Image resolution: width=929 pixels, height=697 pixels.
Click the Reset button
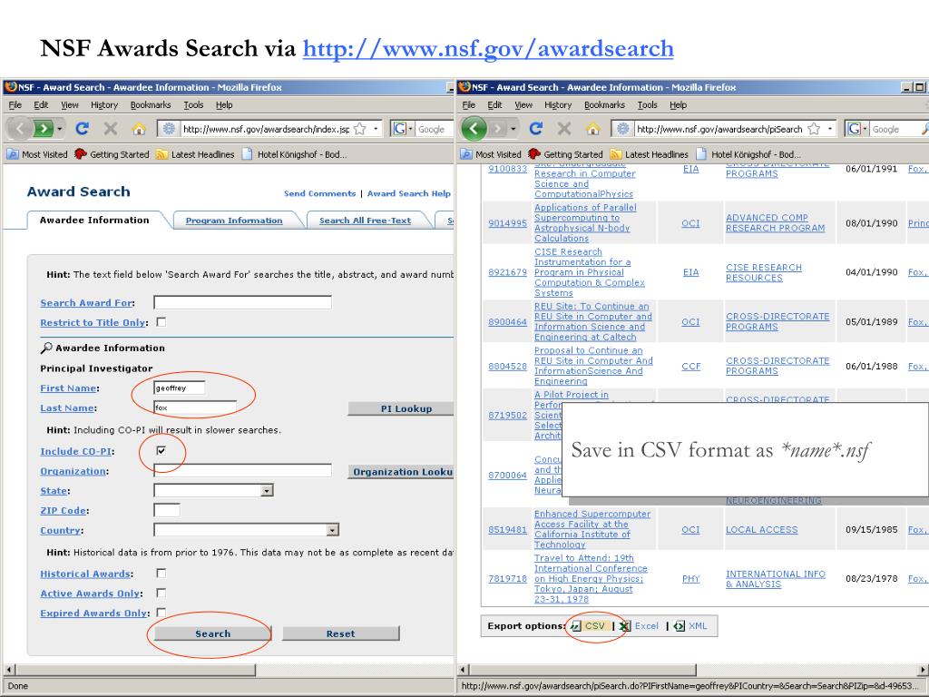click(x=341, y=633)
